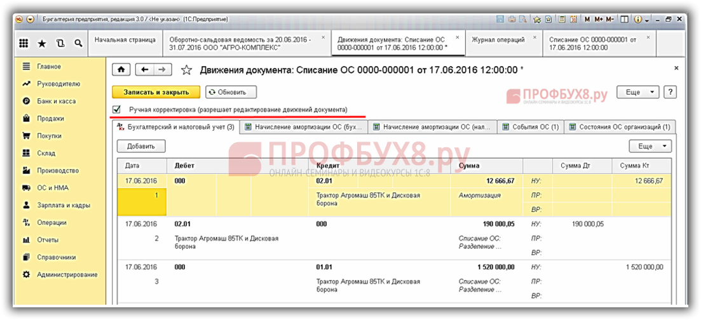Click Дебет column header
701x320 pixels.
point(237,165)
